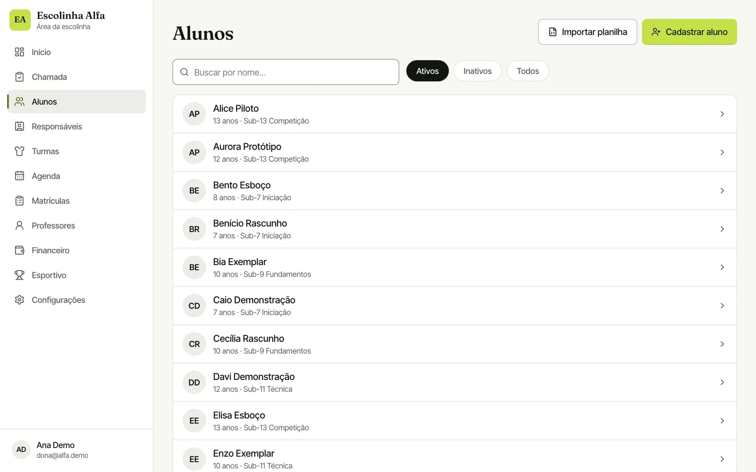Click Cadastrar aluno button
The image size is (756, 472).
(x=689, y=32)
